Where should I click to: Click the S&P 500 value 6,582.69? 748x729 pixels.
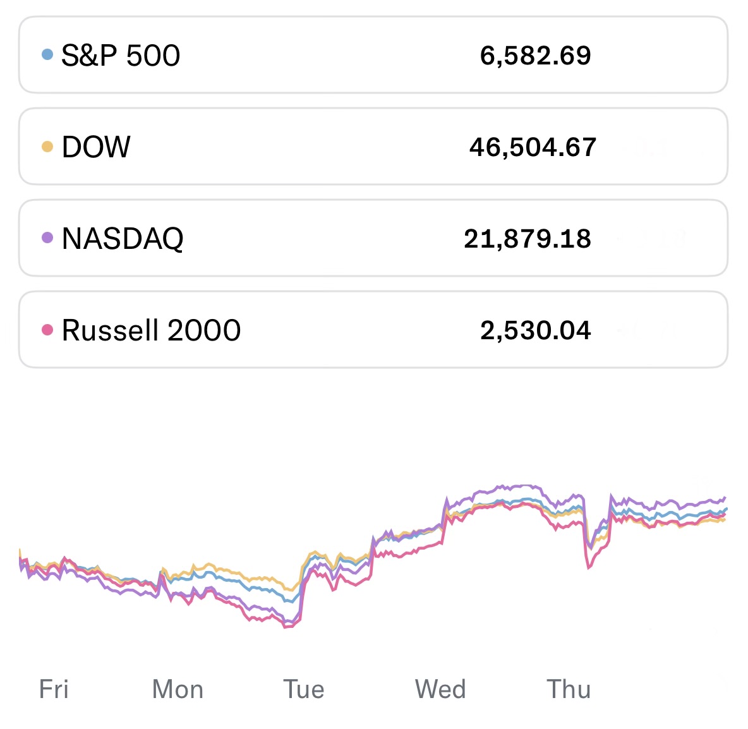(535, 56)
